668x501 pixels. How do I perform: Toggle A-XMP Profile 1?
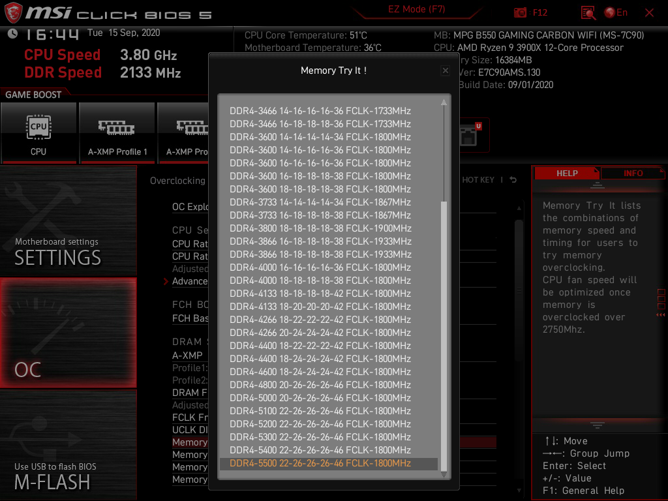tap(117, 133)
